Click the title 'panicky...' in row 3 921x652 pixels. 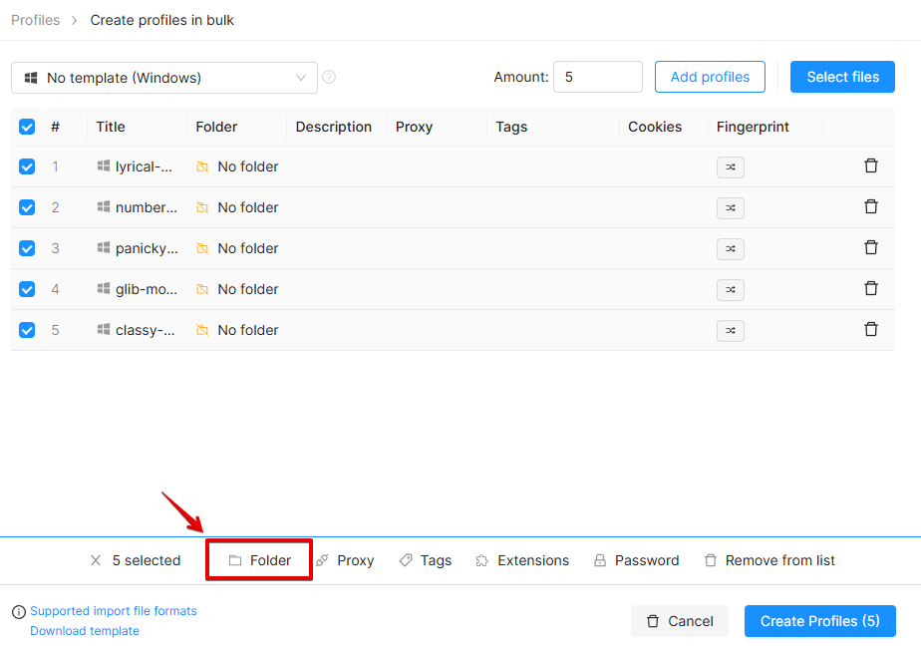click(x=147, y=248)
